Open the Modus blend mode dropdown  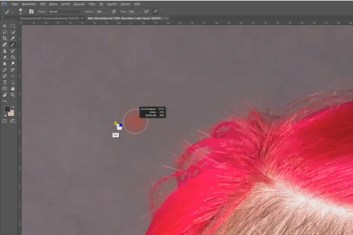(65, 12)
